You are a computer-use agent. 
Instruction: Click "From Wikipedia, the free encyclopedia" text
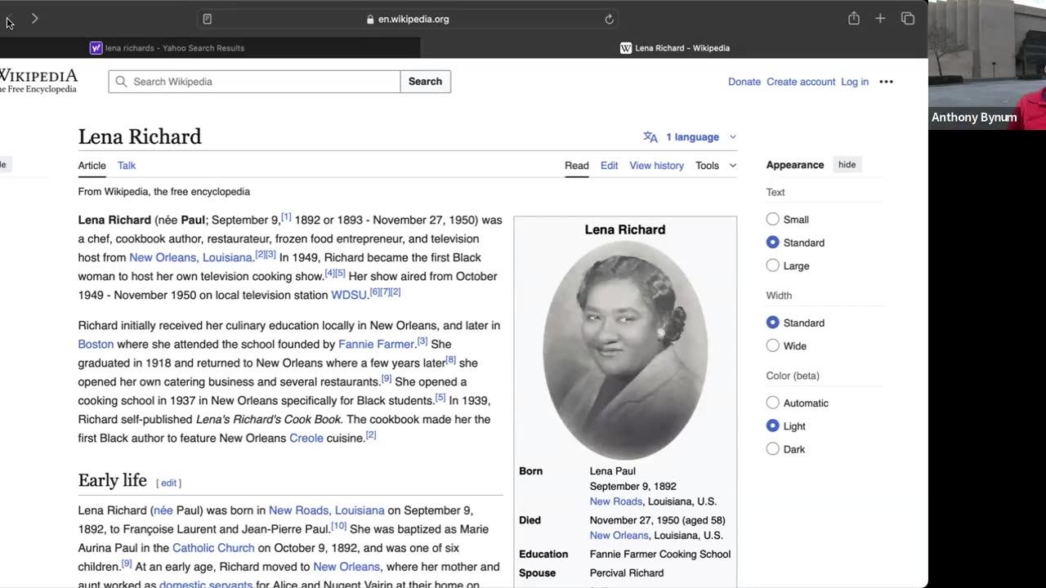pos(164,192)
